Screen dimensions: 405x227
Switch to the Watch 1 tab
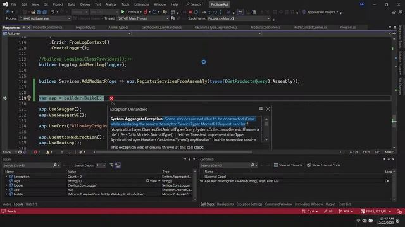click(x=31, y=204)
